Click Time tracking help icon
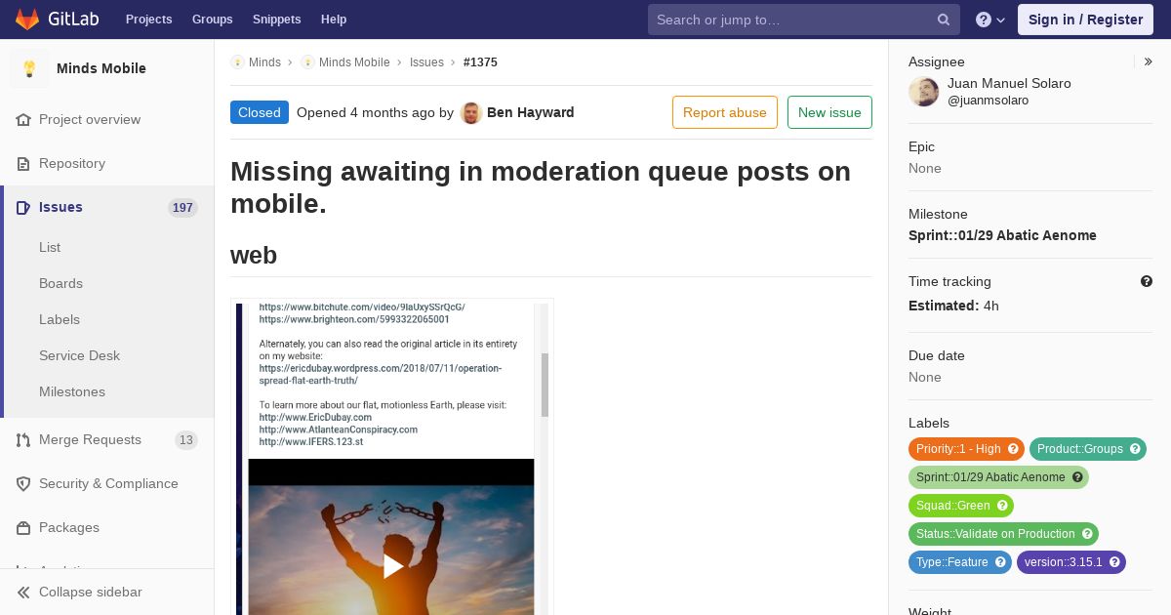This screenshot has height=615, width=1171. coord(1147,281)
